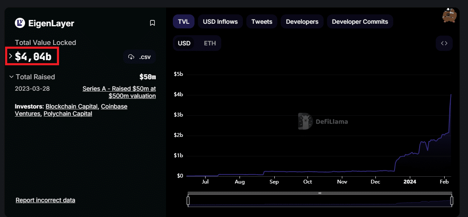The height and width of the screenshot is (217, 468).
Task: Collapse the Total Raised section
Action: coord(11,77)
